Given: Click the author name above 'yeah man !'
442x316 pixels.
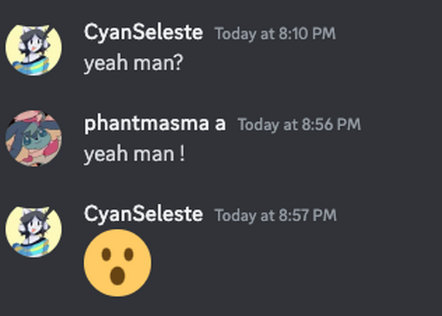Looking at the screenshot, I should (155, 123).
